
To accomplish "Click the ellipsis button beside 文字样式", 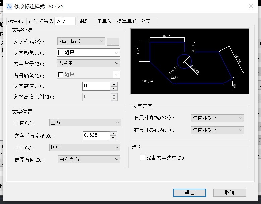I will pyautogui.click(x=113, y=42).
